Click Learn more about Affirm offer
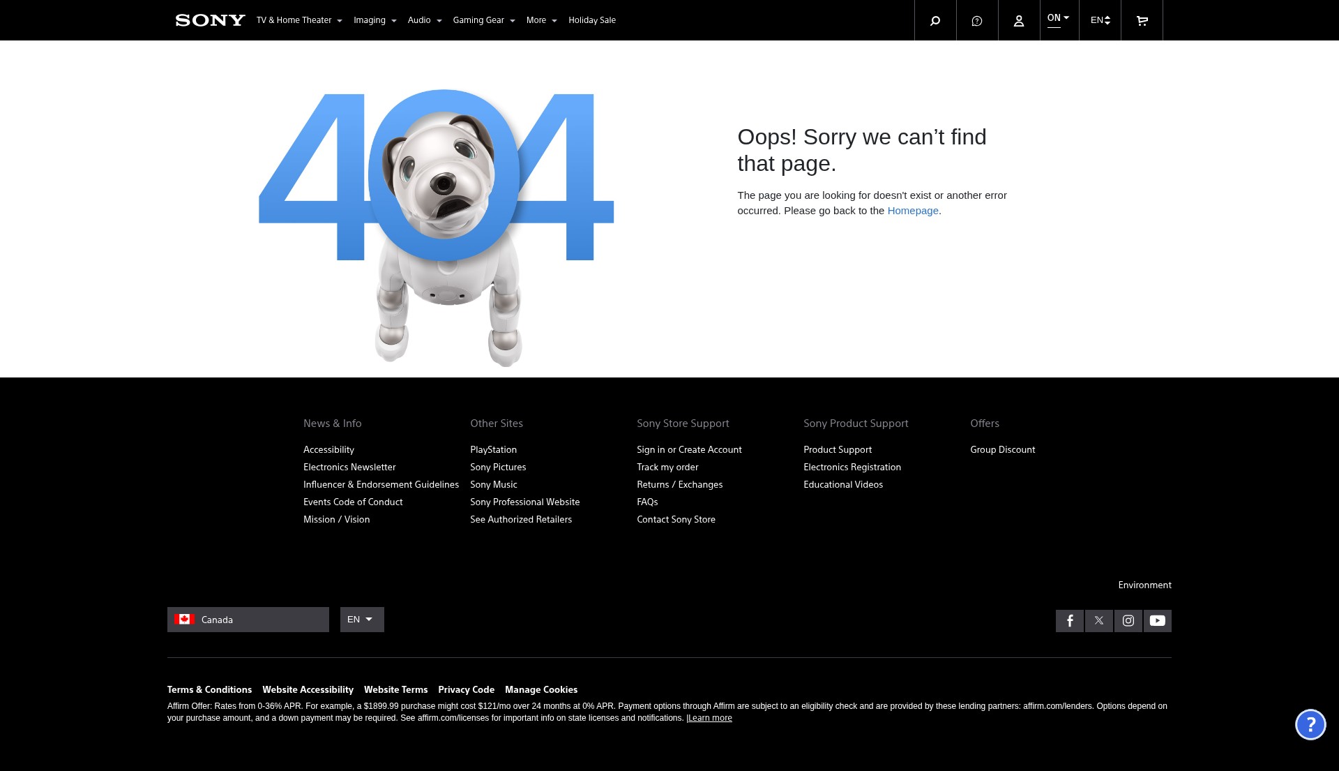 (710, 718)
